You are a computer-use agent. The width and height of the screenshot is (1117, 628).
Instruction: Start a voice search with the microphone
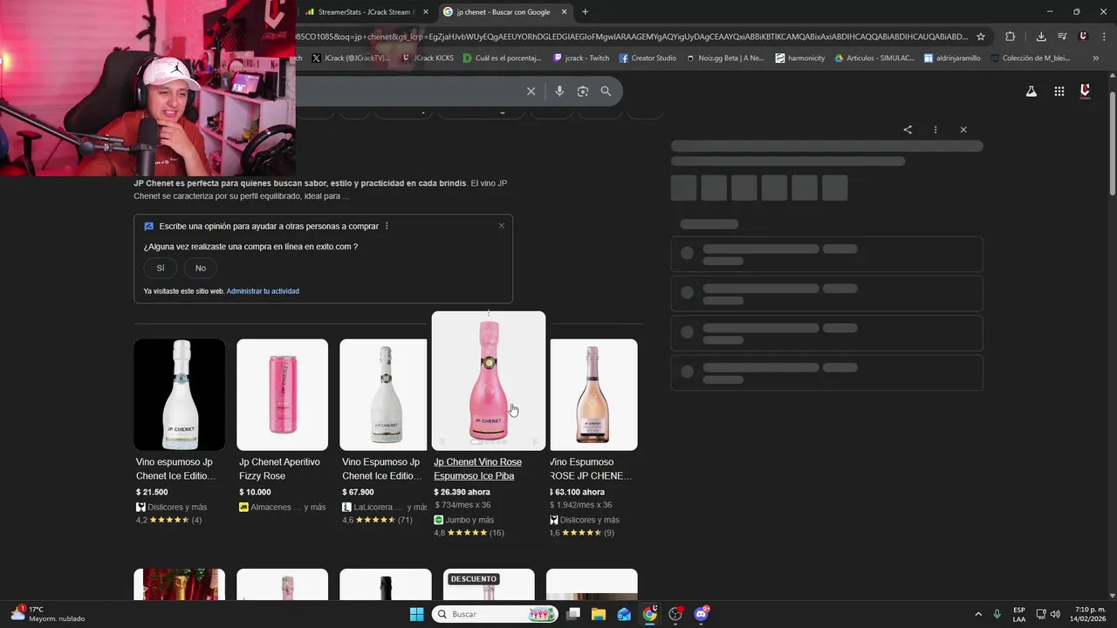(559, 92)
